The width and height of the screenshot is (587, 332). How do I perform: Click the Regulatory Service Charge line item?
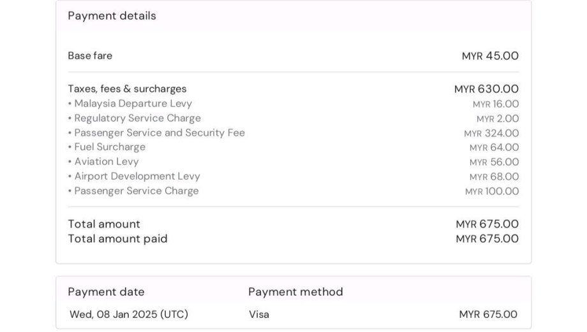click(137, 118)
